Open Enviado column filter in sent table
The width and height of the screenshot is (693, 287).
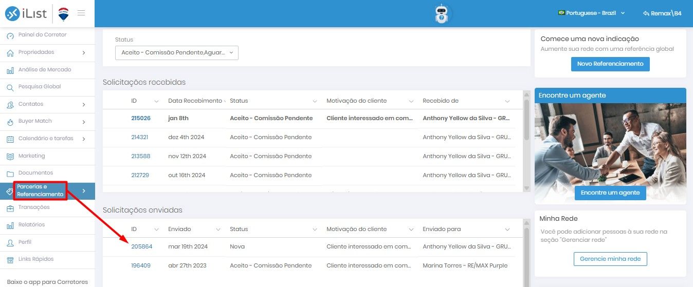(x=218, y=229)
